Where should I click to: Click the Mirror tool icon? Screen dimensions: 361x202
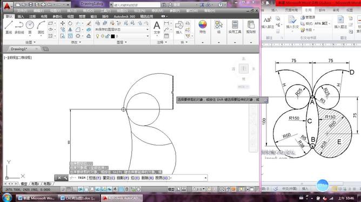point(70,30)
